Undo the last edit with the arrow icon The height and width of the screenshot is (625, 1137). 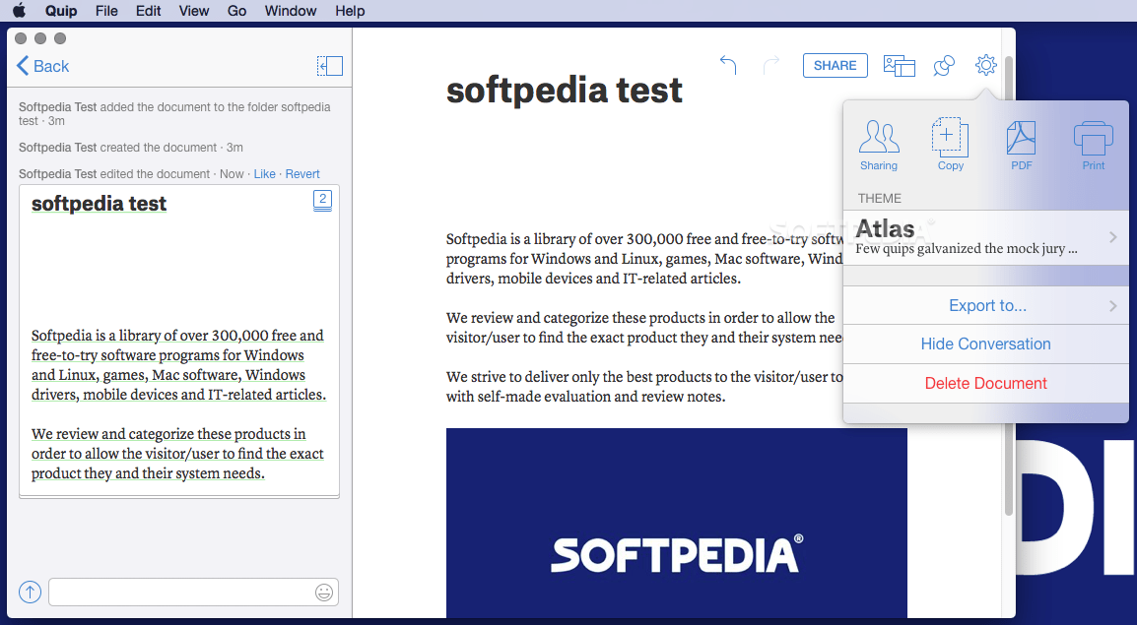point(728,64)
